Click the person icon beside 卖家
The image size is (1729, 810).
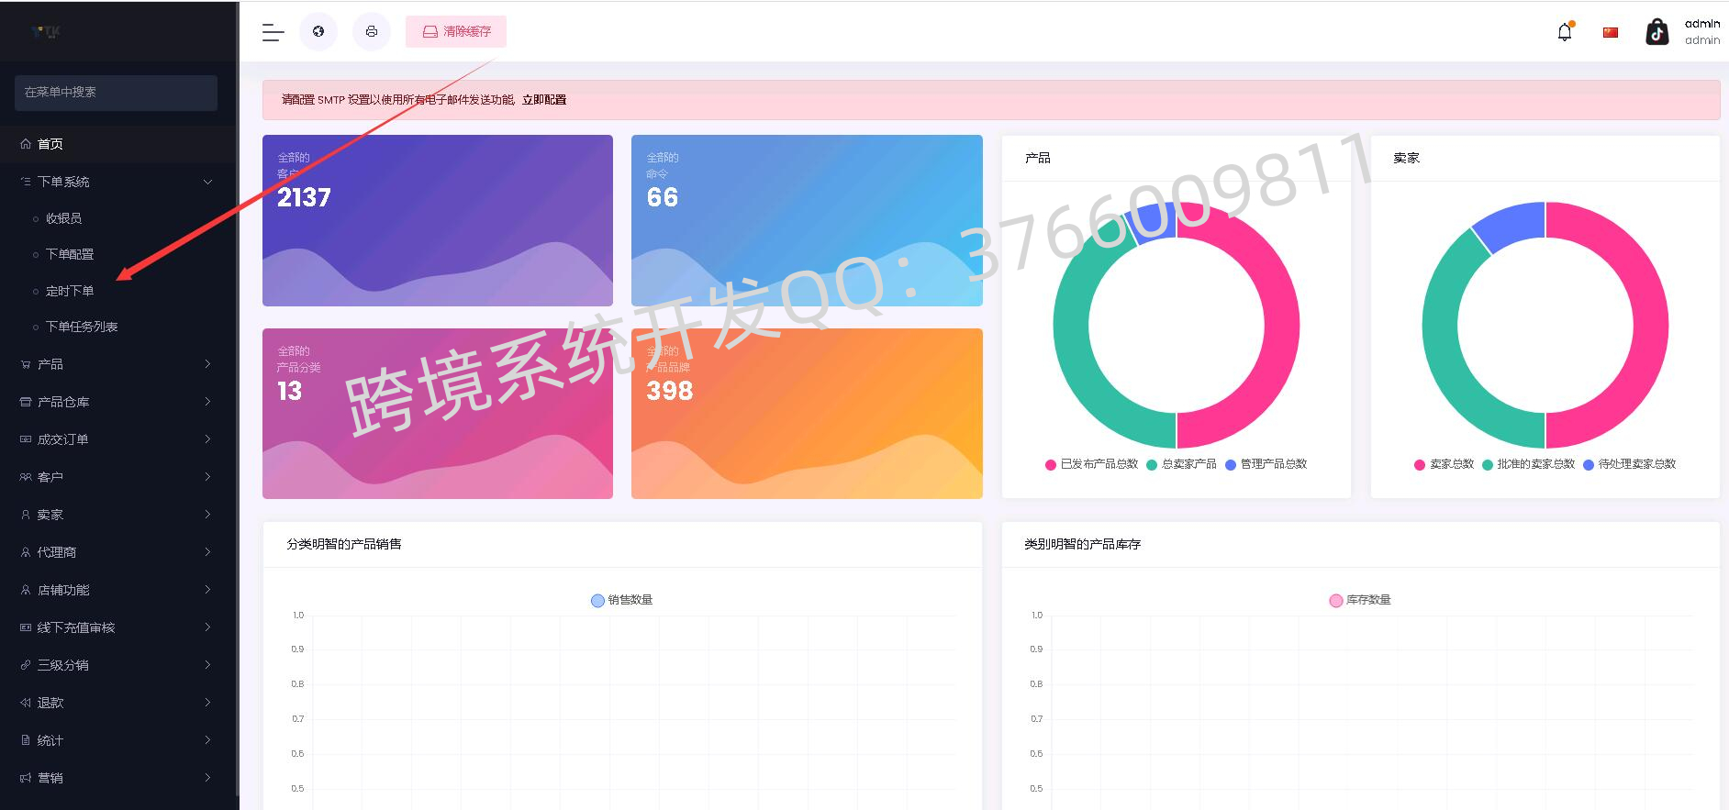click(26, 515)
